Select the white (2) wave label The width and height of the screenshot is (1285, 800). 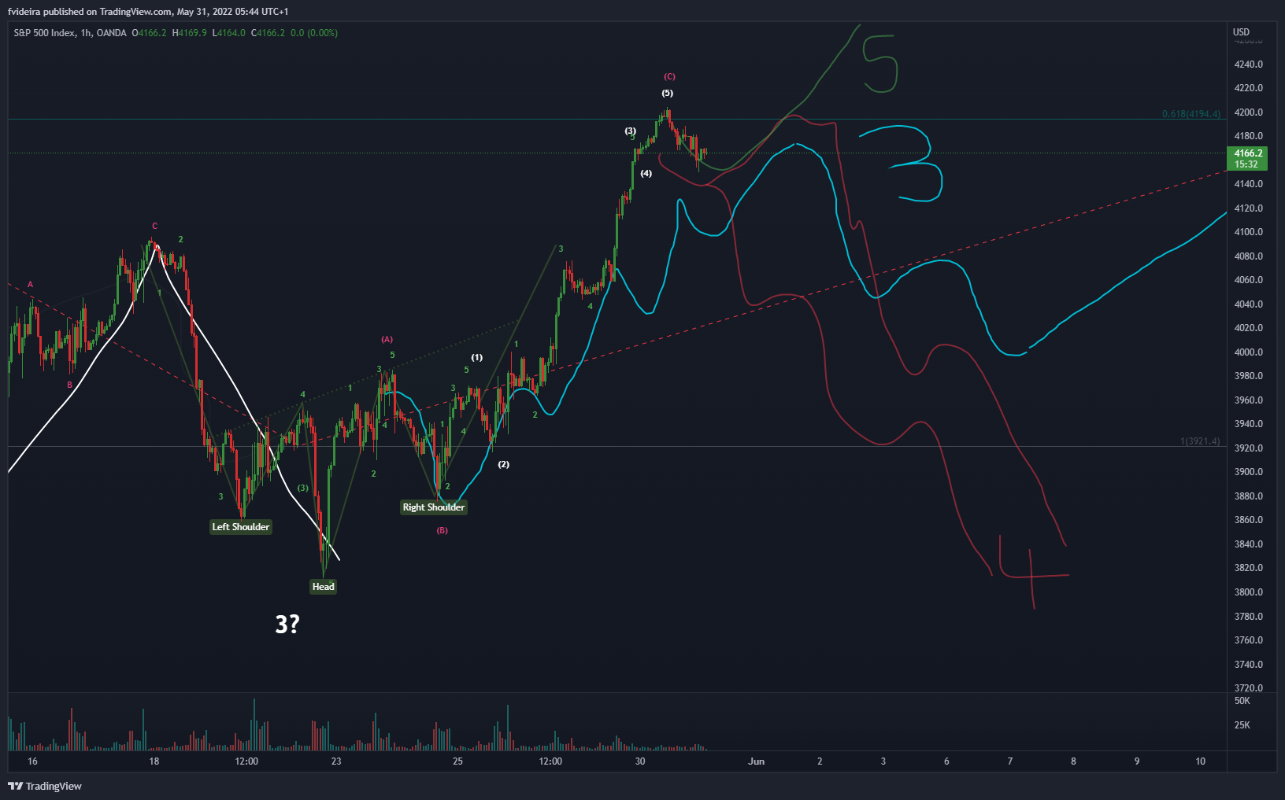(x=504, y=465)
